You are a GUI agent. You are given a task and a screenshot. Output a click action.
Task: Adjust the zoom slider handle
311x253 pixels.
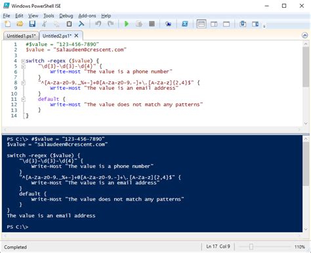[x=251, y=246]
